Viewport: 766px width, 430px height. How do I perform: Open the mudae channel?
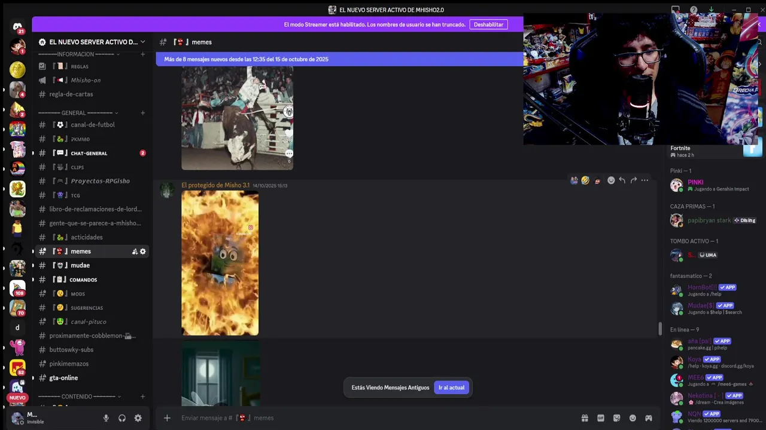click(x=92, y=265)
